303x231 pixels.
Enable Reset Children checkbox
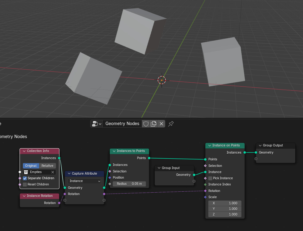pos(25,185)
